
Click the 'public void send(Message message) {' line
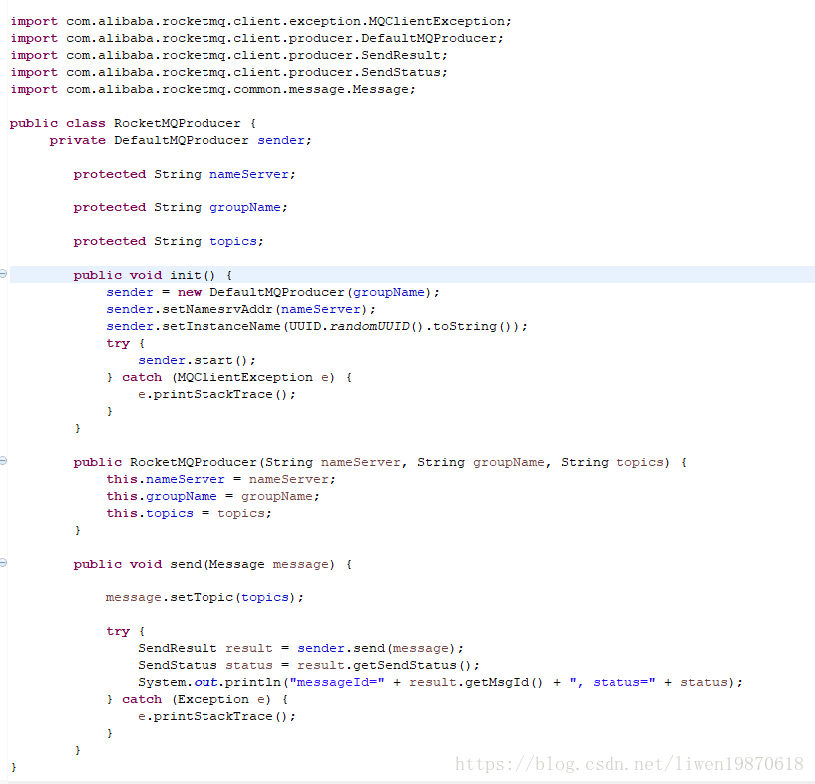[212, 564]
